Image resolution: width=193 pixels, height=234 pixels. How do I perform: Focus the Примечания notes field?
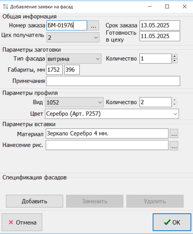pyautogui.click(x=113, y=81)
